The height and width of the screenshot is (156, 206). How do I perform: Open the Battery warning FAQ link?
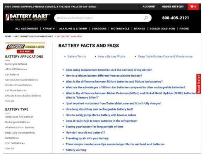coord(76,150)
